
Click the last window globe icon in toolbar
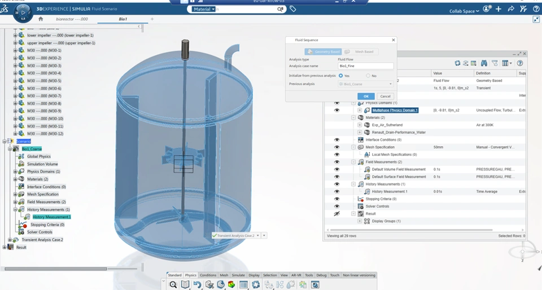315,284
